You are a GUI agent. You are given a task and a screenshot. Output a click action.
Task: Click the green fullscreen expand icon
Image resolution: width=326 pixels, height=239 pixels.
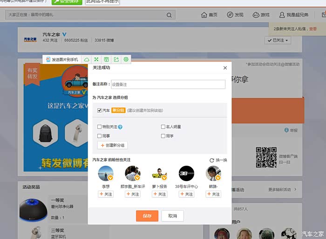[96, 59]
